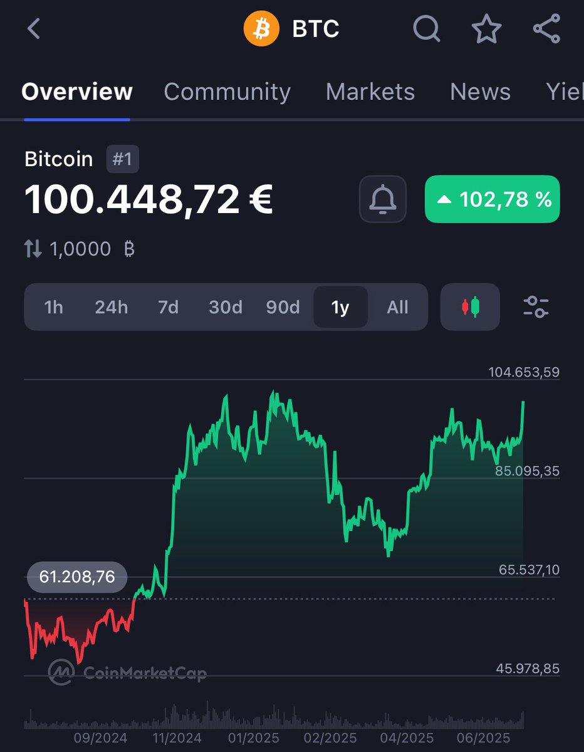The width and height of the screenshot is (584, 752).
Task: Add BTC to watchlist with star icon
Action: (486, 29)
